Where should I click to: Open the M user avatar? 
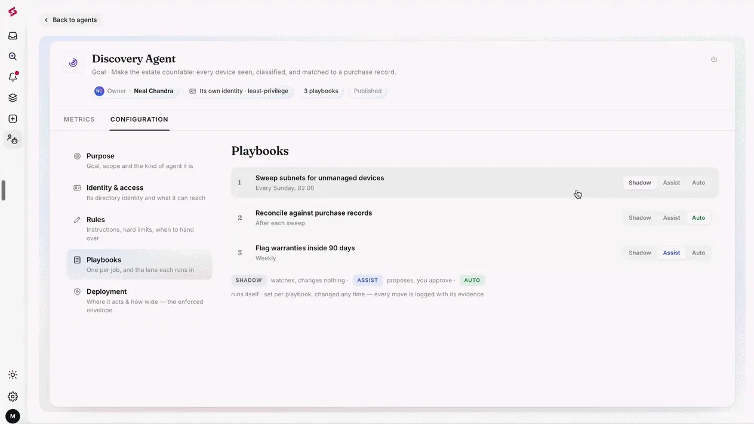[x=13, y=416]
